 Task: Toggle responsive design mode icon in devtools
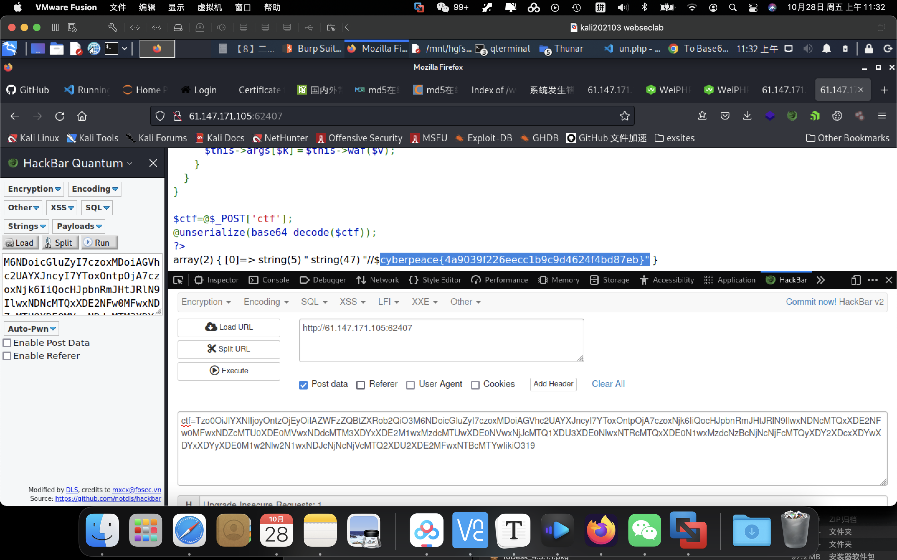click(x=856, y=280)
